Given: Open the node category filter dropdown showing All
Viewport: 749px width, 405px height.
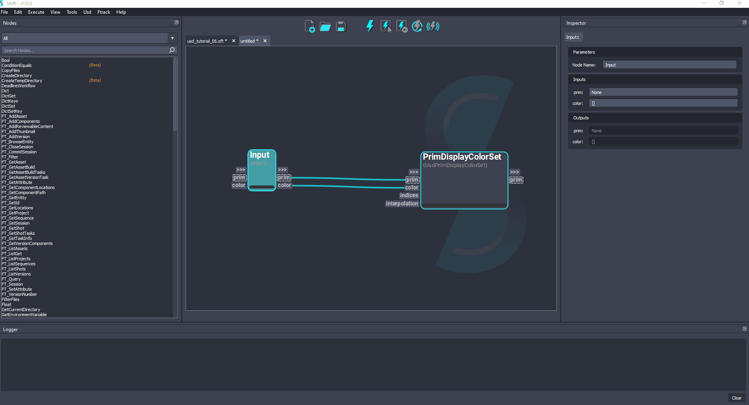Looking at the screenshot, I should (x=172, y=38).
